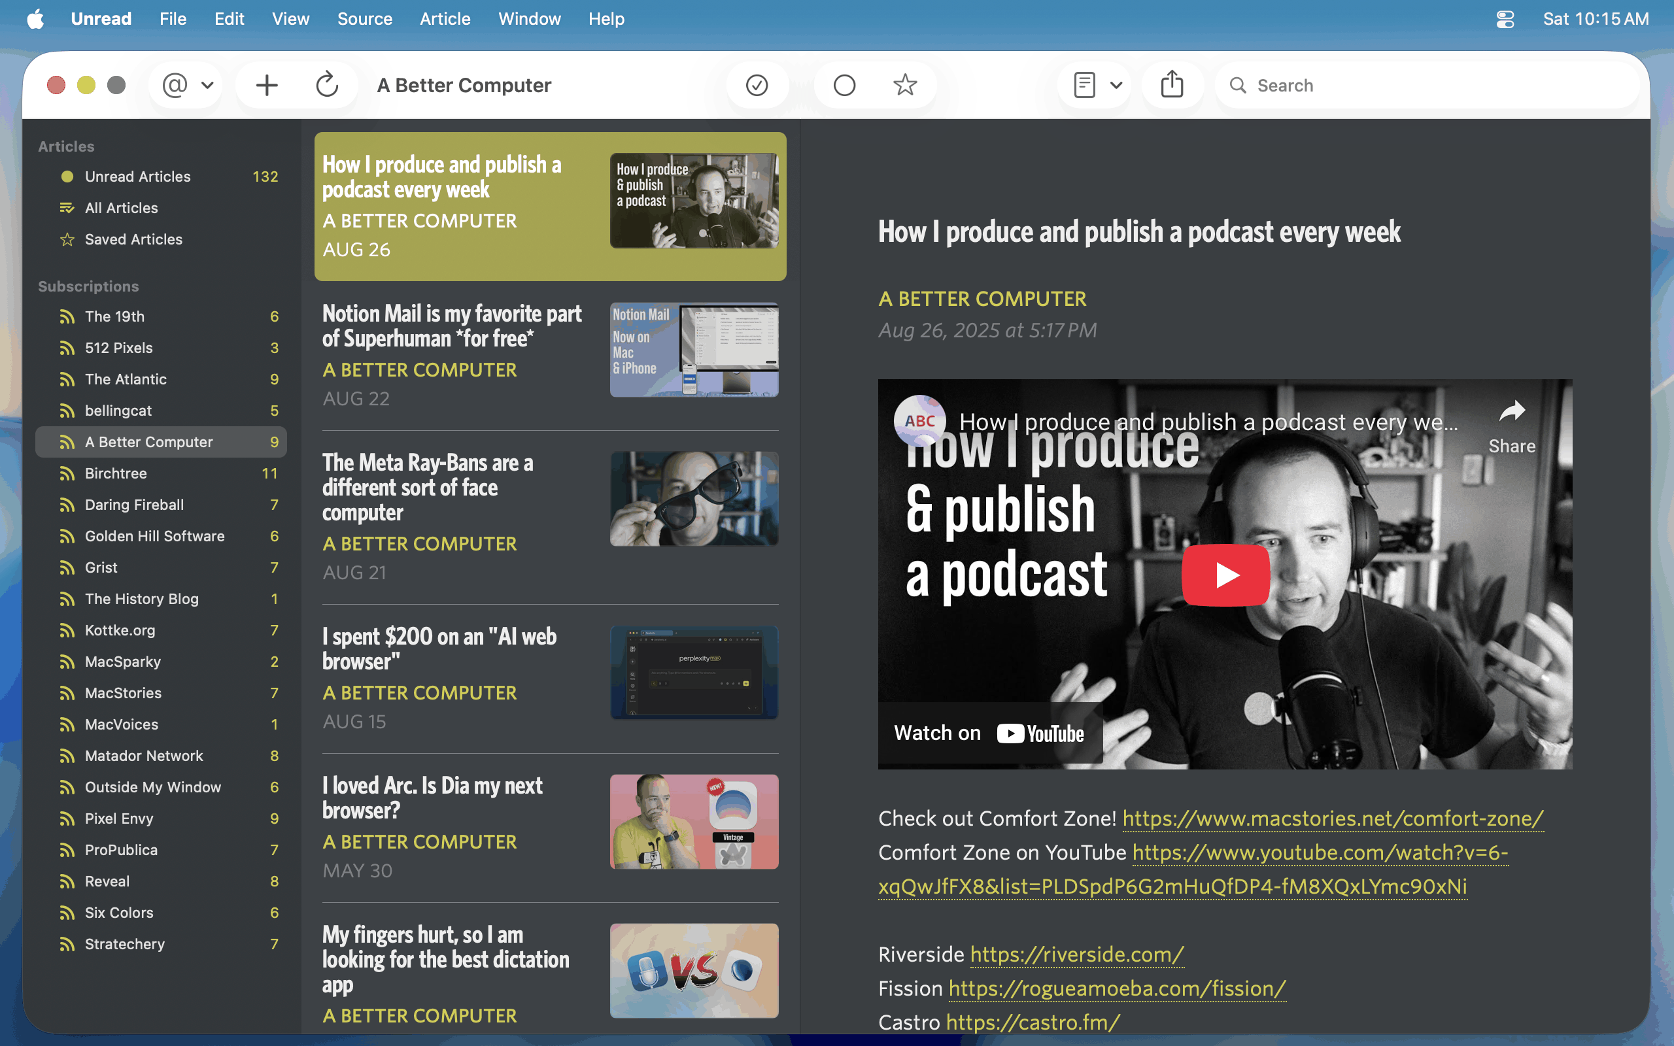1674x1046 pixels.
Task: Click the RSS icon next to Daring Fireball
Action: pos(67,505)
